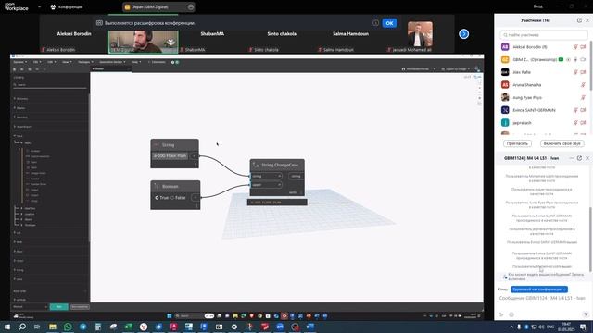Open Zoom from the Windows taskbar
Screen dimensions: 593x333
point(280,327)
